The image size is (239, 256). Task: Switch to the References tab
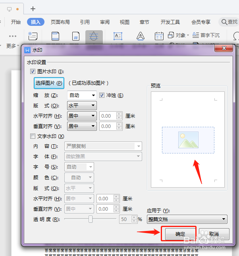tap(85, 22)
